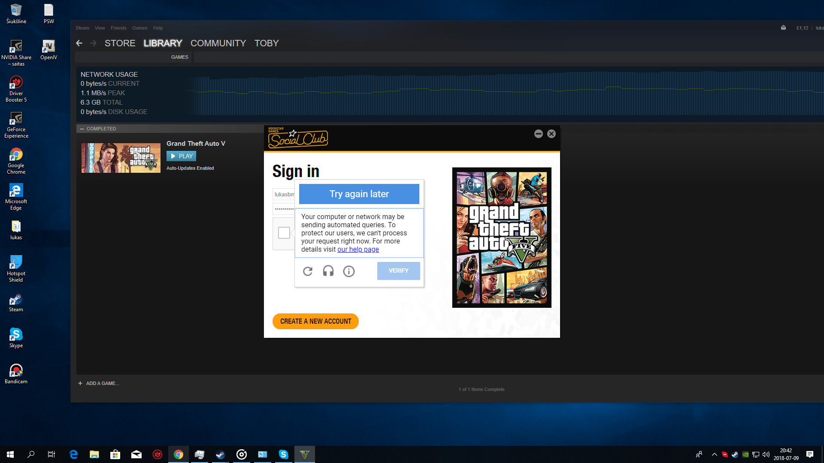
Task: Open the lukas desktop folder
Action: pyautogui.click(x=16, y=230)
